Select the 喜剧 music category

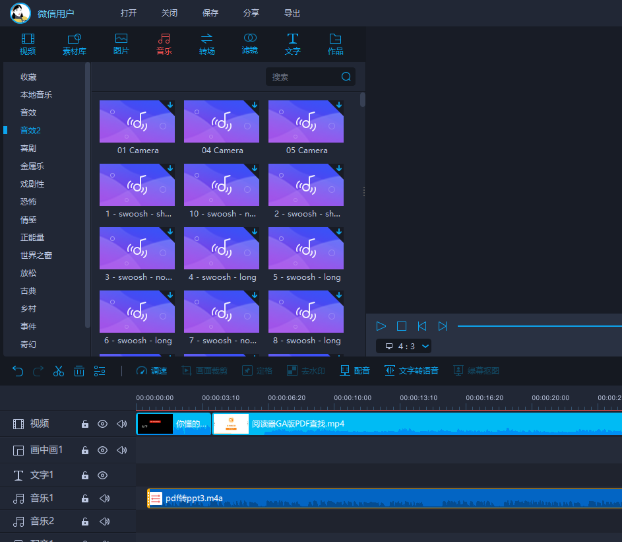(x=28, y=149)
